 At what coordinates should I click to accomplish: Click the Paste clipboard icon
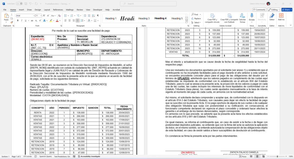click(6, 16)
